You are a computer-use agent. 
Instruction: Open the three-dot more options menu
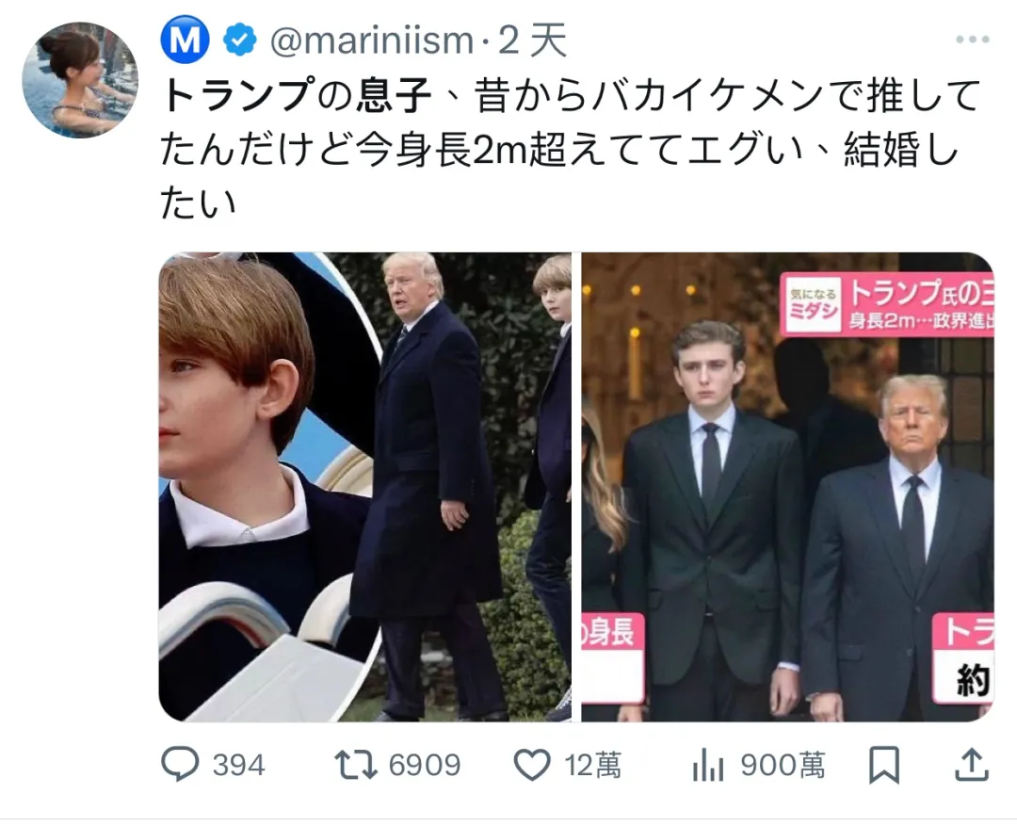pyautogui.click(x=972, y=40)
